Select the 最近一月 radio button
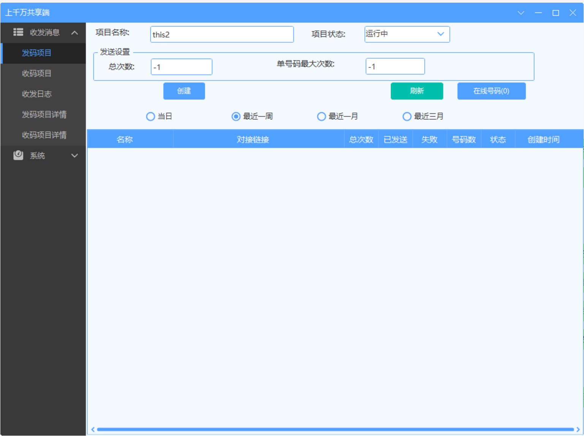584x436 pixels. 321,116
